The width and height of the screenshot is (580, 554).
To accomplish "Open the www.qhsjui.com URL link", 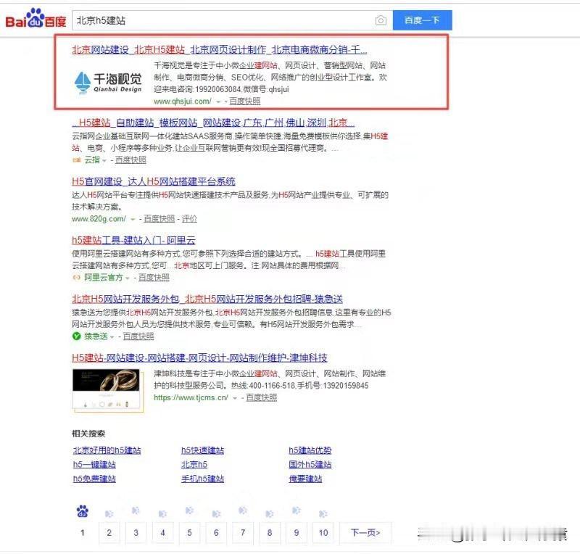I will tap(183, 101).
